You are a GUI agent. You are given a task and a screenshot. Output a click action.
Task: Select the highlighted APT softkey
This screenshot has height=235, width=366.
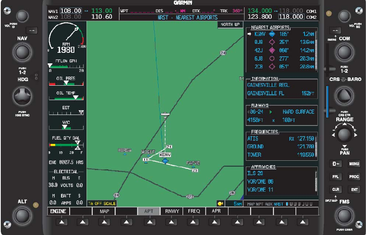tap(149, 211)
